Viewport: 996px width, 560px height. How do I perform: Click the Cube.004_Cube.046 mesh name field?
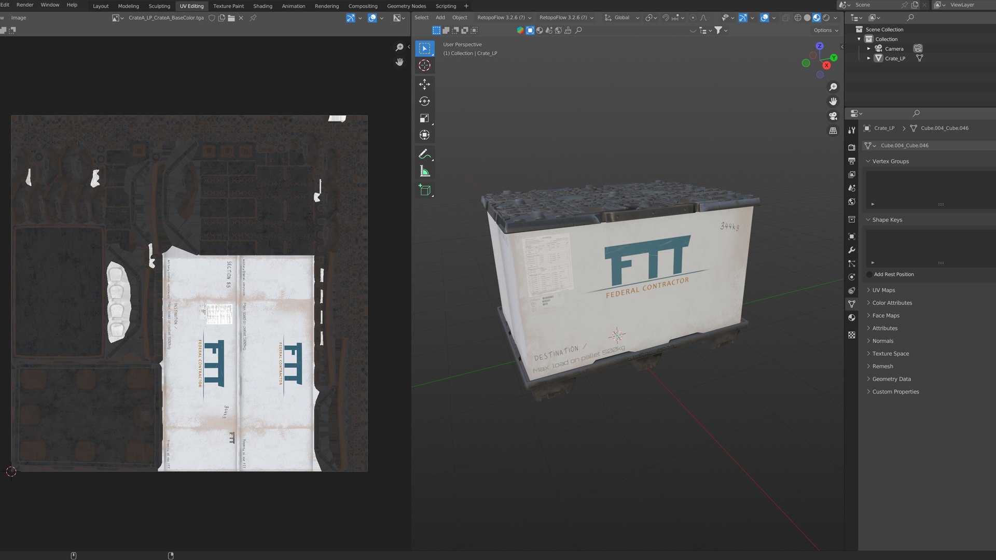pos(937,146)
